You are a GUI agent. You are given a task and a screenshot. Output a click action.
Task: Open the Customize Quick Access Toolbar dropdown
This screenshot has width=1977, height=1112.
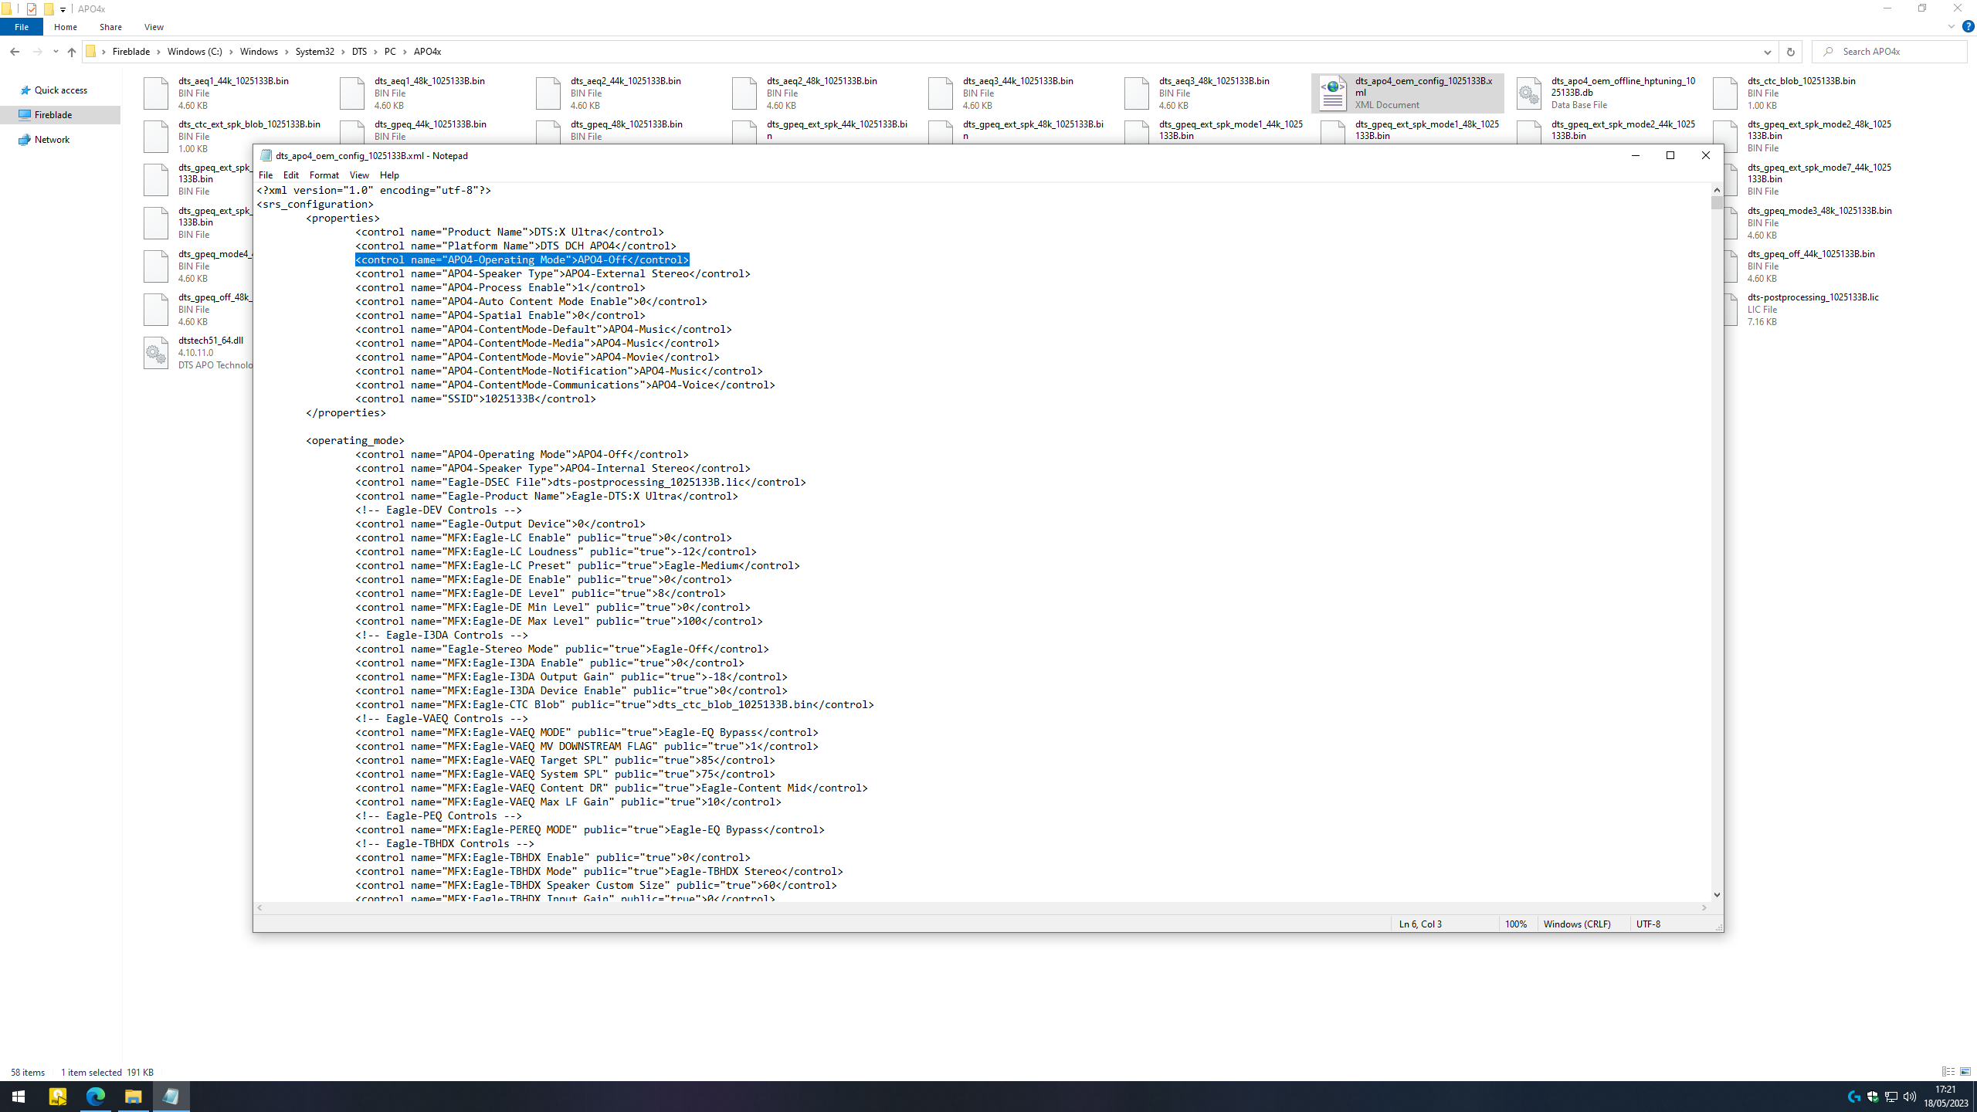[x=63, y=9]
